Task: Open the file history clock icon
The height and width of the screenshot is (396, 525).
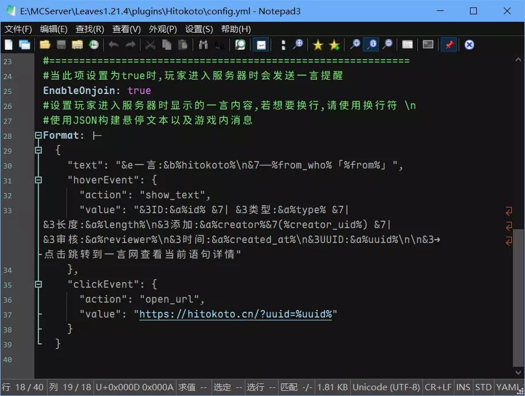Action: pyautogui.click(x=94, y=45)
